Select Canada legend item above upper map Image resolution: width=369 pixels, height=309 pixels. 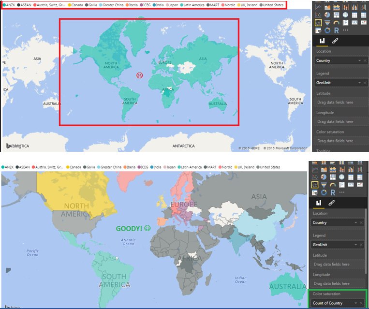tap(75, 5)
